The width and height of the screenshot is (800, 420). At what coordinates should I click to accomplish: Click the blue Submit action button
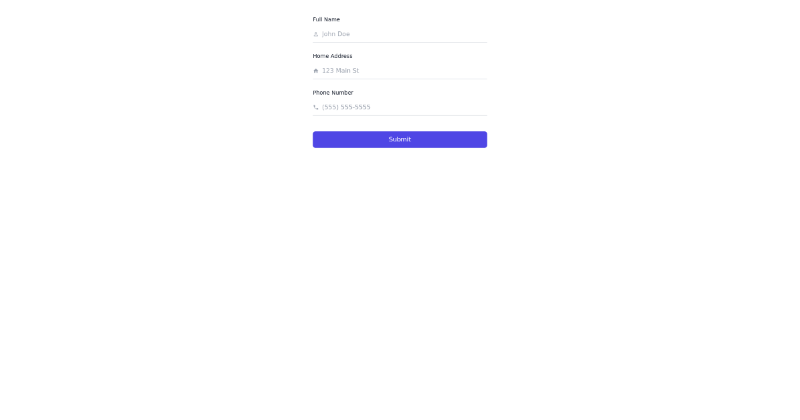(400, 139)
